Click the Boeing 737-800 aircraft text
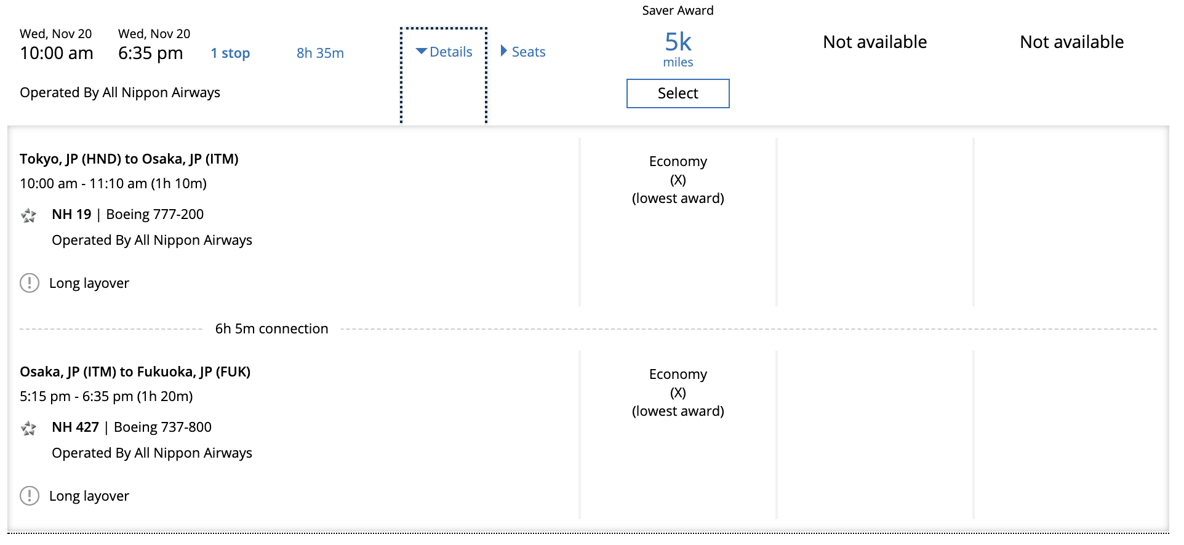 pos(162,427)
